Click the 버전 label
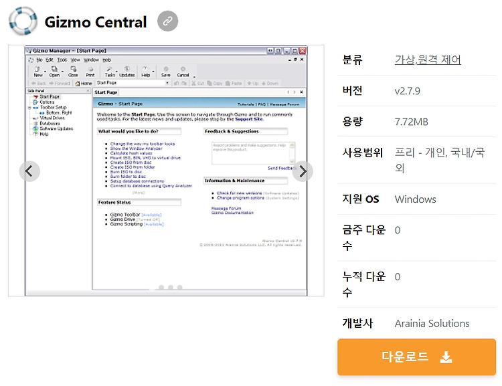The width and height of the screenshot is (502, 386). click(352, 91)
